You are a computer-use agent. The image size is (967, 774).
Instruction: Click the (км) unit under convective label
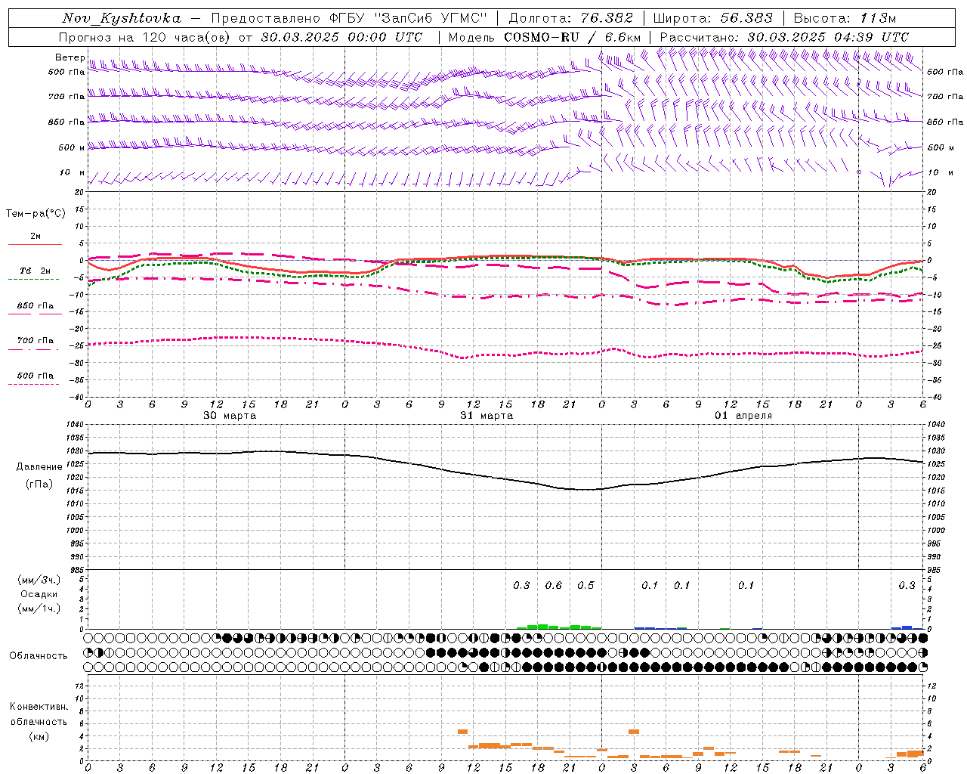39,735
